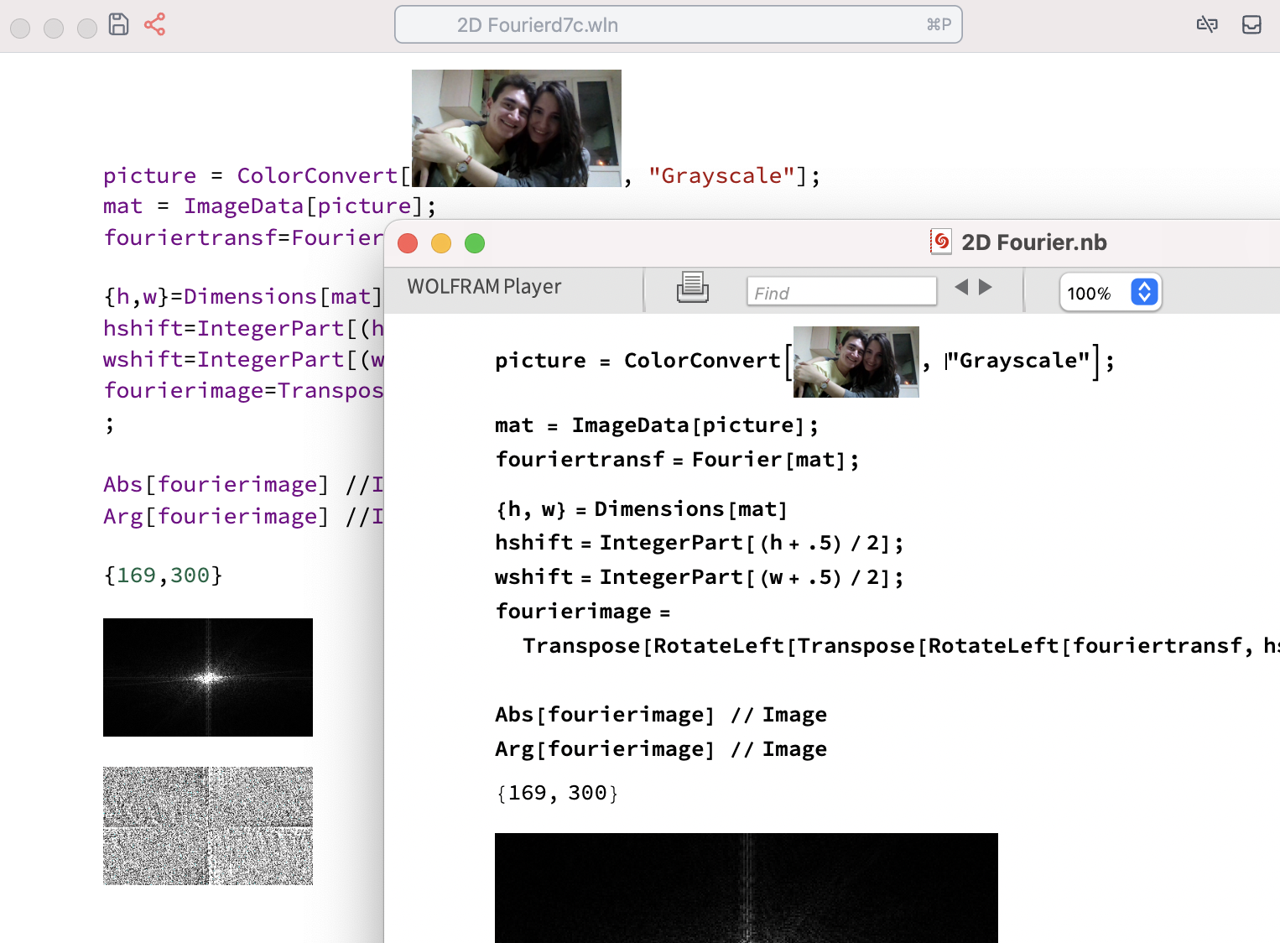Click the translate icon at top right
Viewport: 1280px width, 943px height.
[x=1207, y=24]
